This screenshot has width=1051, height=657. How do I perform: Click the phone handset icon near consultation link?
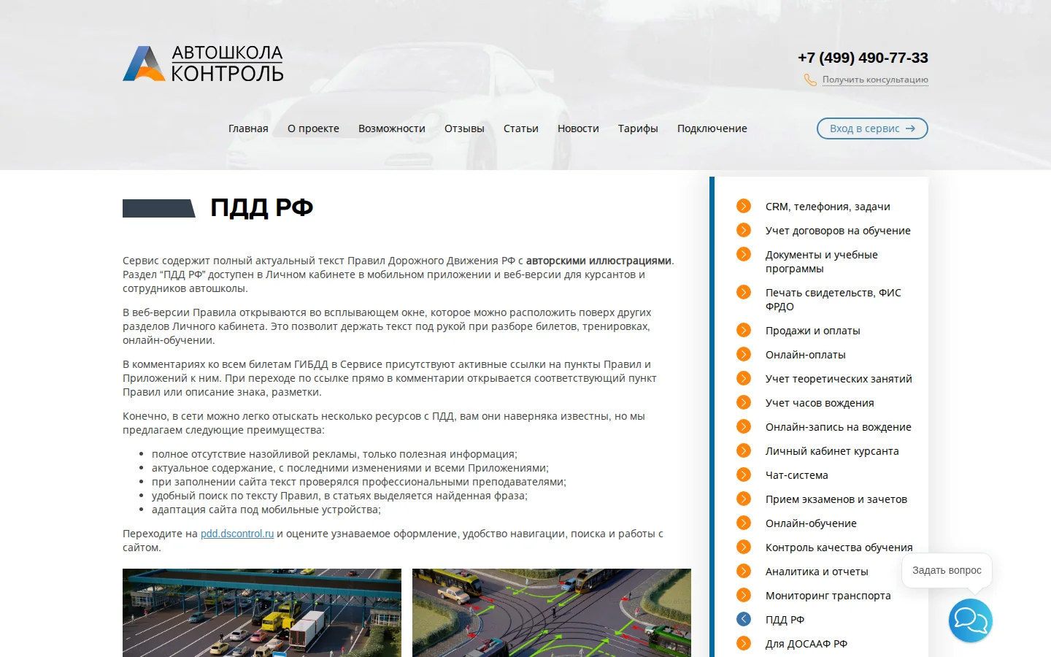tap(810, 80)
